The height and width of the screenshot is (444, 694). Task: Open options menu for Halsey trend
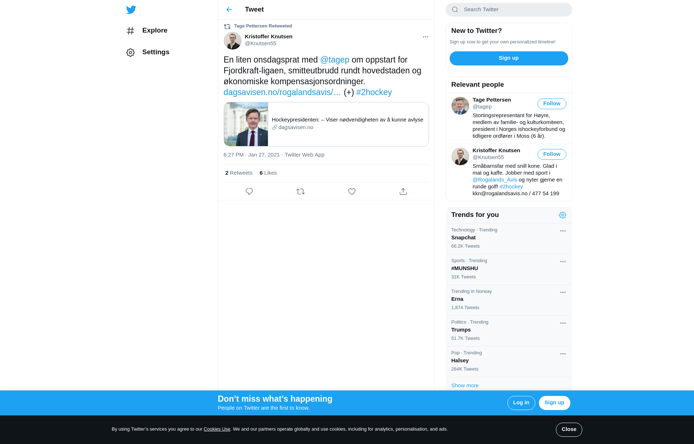563,354
